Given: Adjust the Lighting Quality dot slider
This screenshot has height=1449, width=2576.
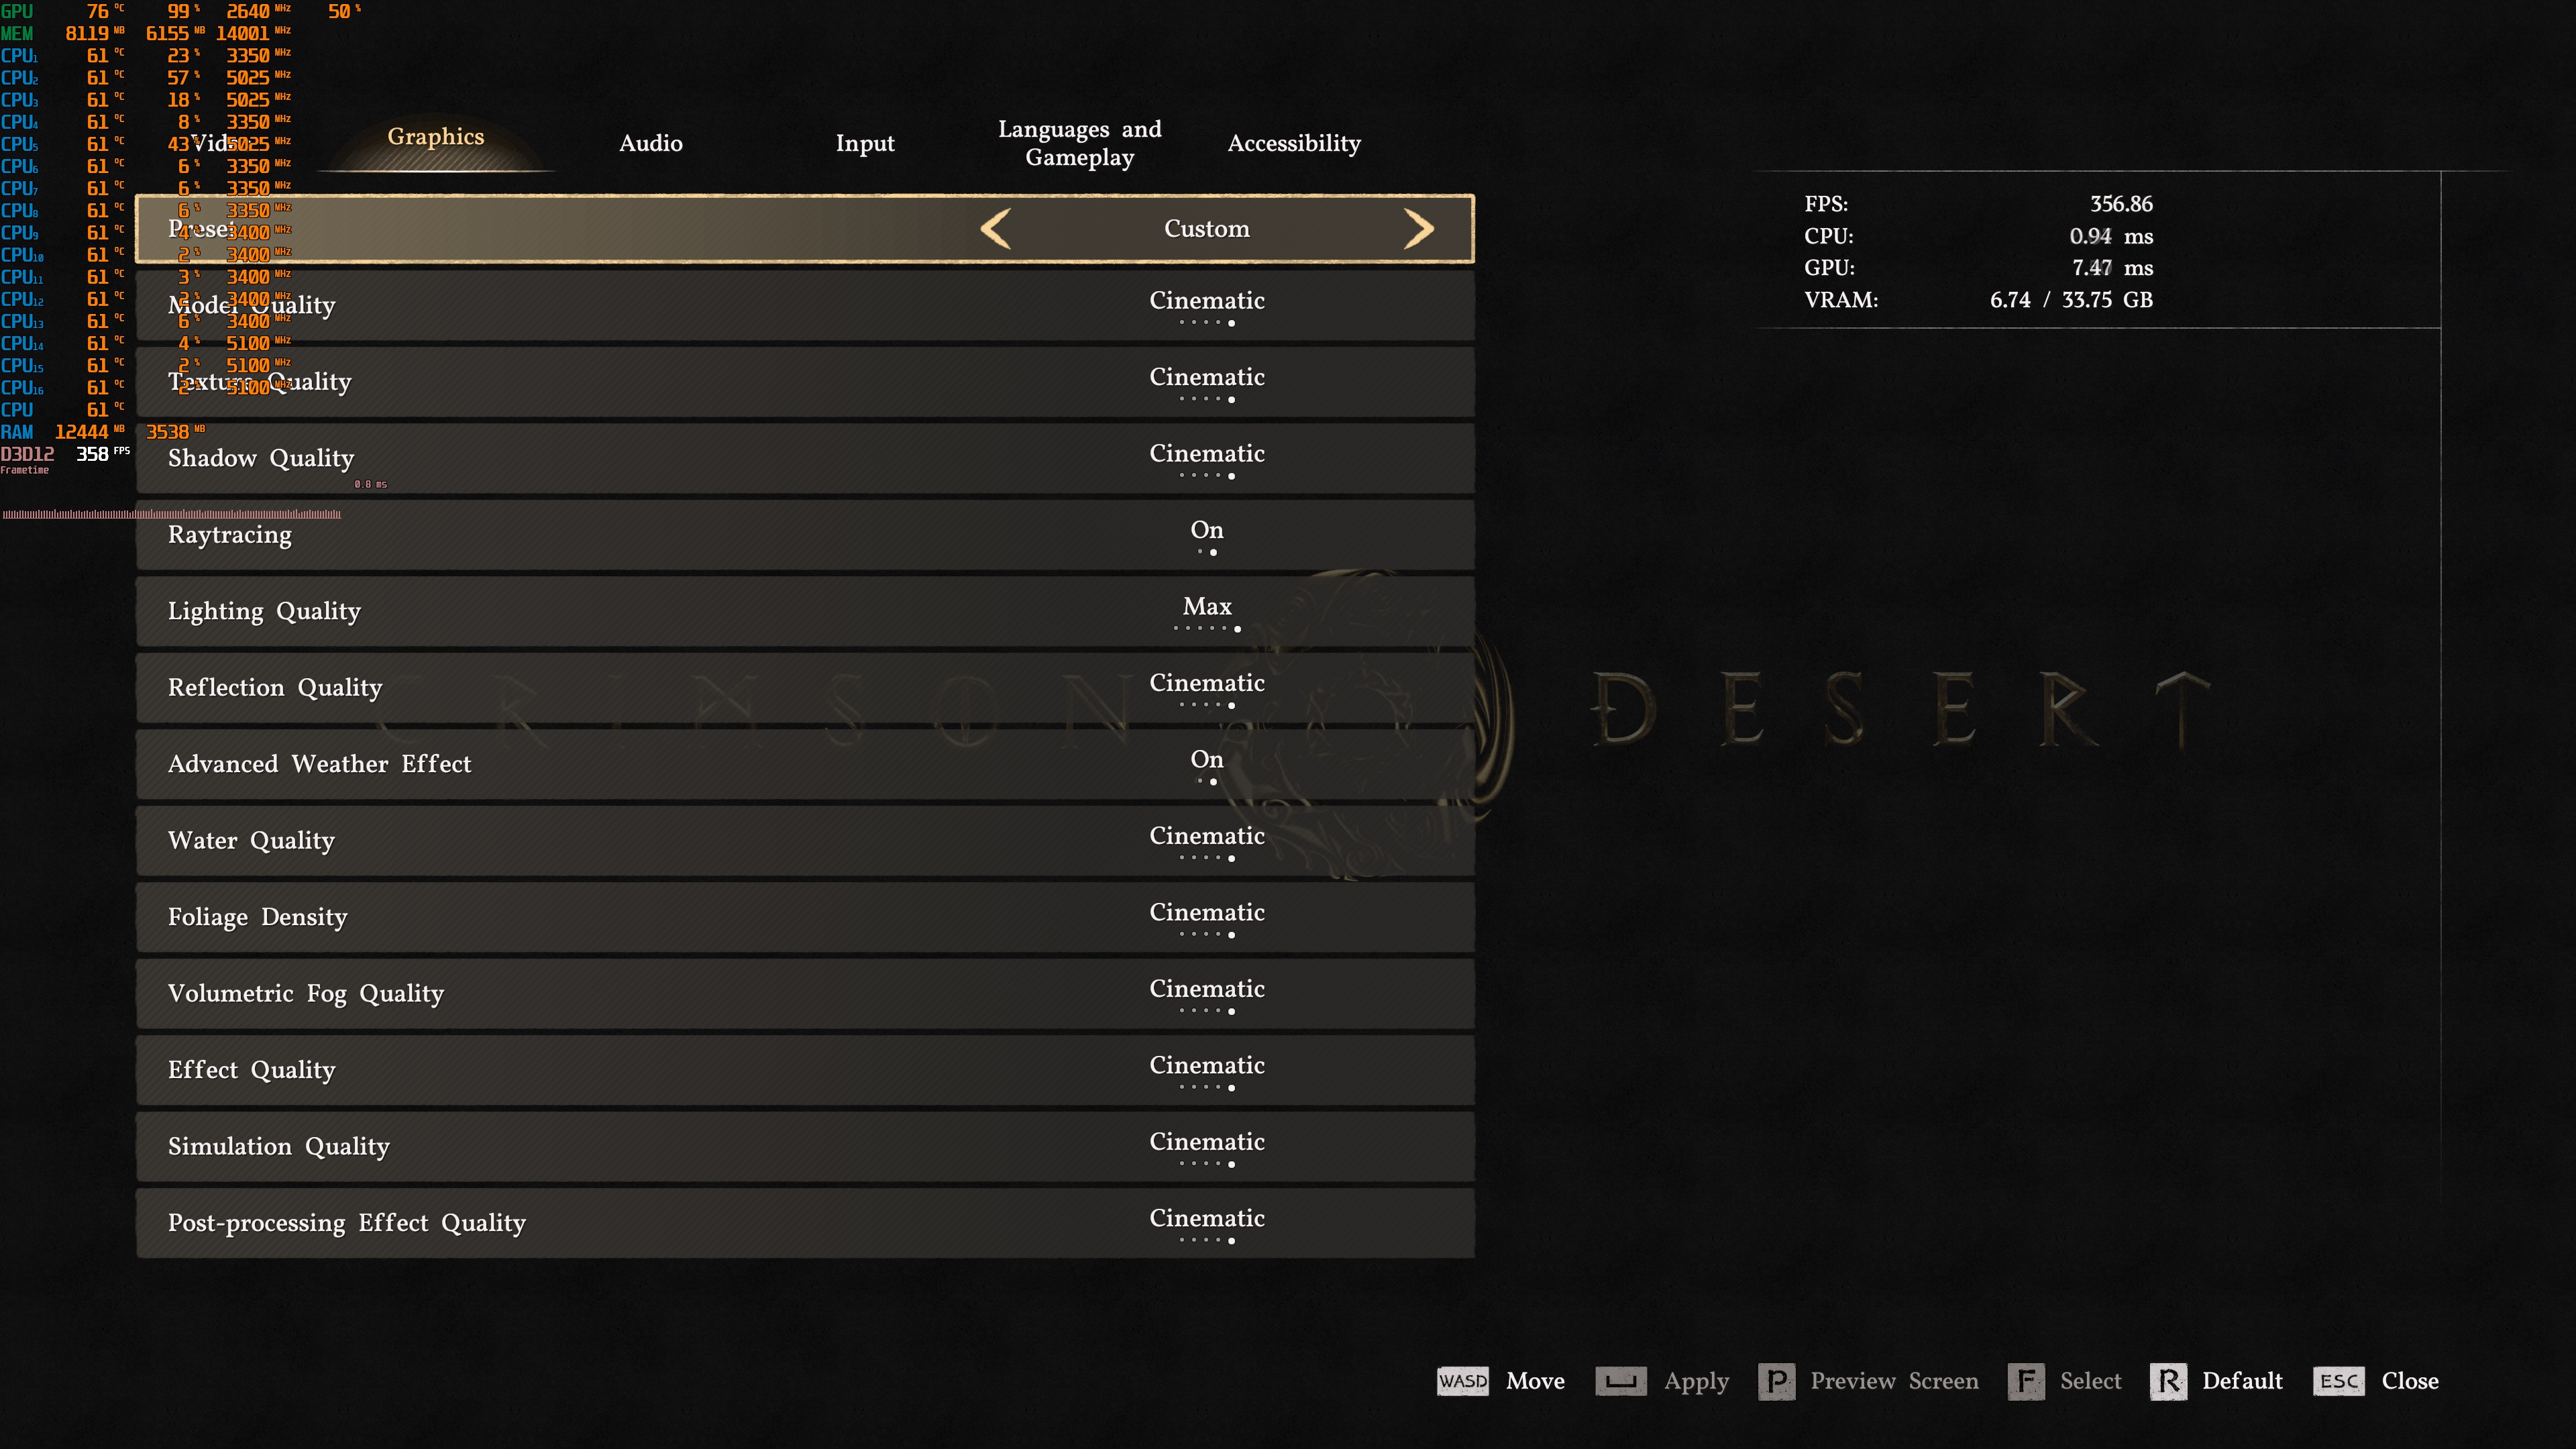Looking at the screenshot, I should (x=1207, y=628).
